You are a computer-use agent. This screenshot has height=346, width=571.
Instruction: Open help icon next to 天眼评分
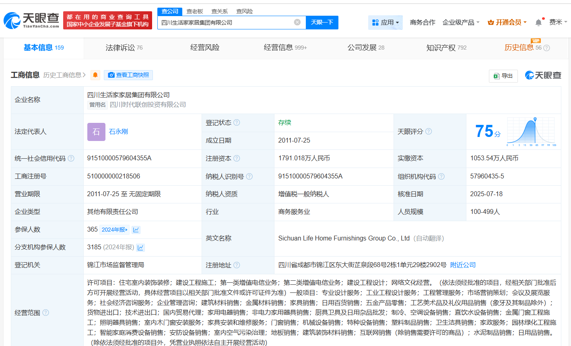(429, 131)
